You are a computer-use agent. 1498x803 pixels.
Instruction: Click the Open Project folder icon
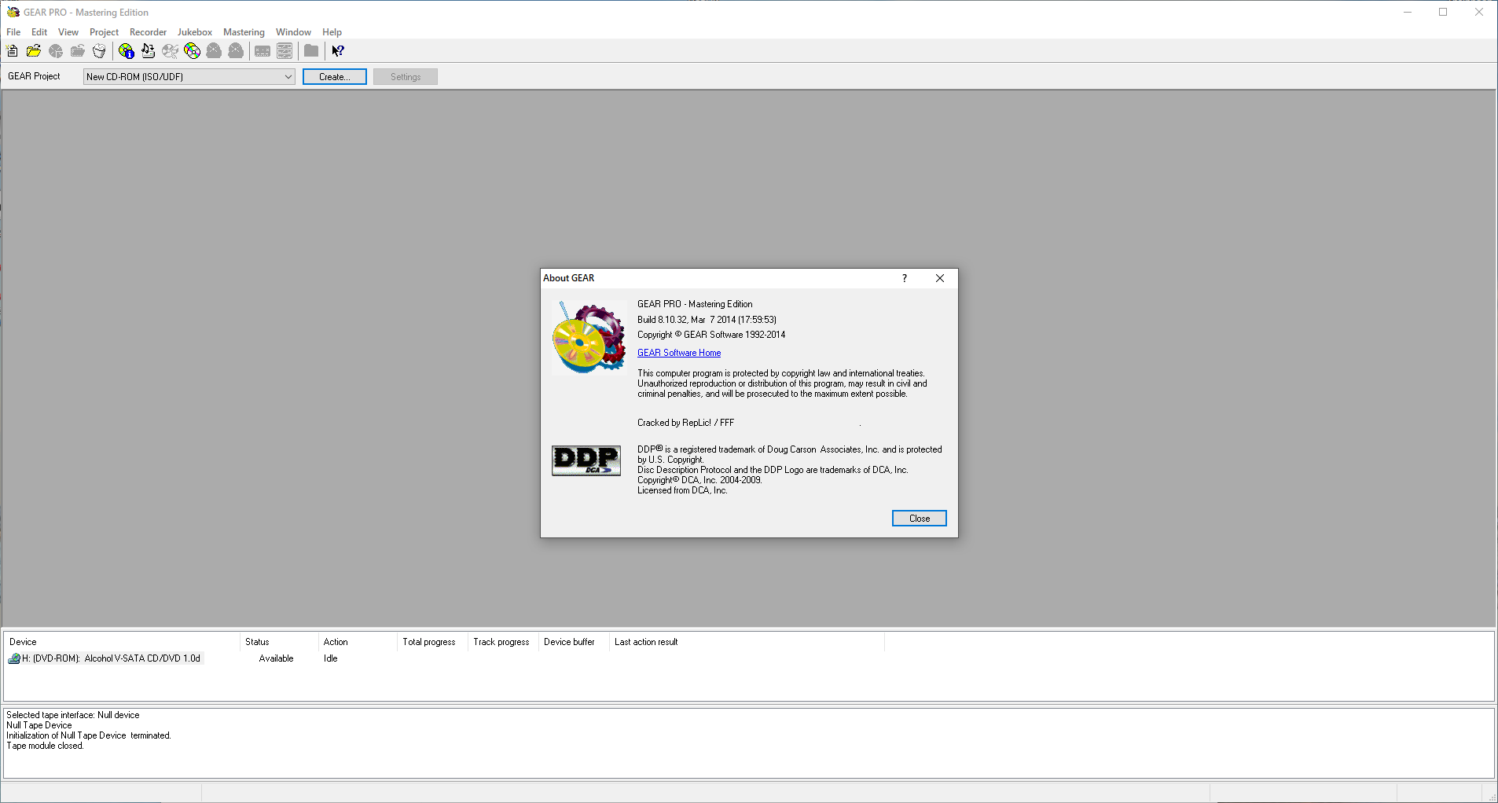(x=34, y=51)
